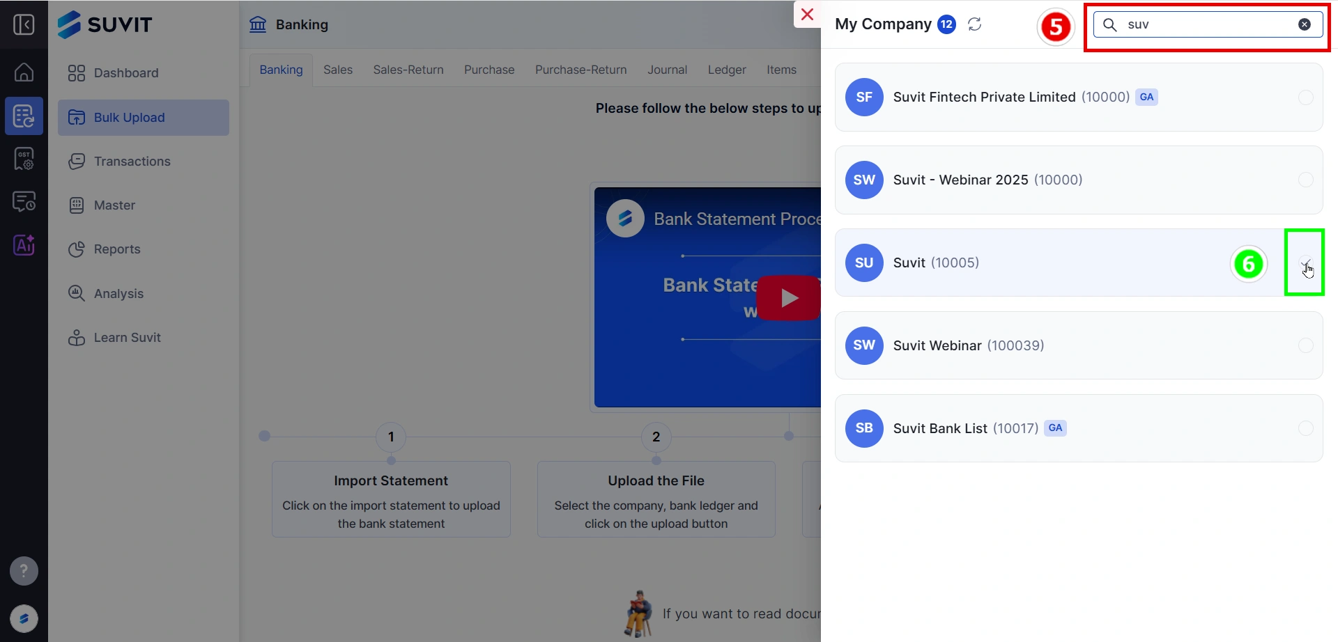Click the Suvit - Webinar 2025 name text
The height and width of the screenshot is (642, 1338).
(960, 180)
